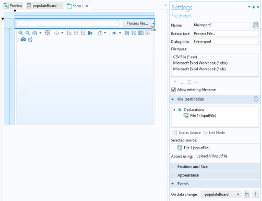The height and width of the screenshot is (201, 262).
Task: Open the Preview tab
Action: click(x=13, y=6)
